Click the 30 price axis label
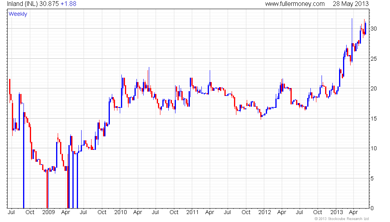This screenshot has width=390, height=222. 374,29
